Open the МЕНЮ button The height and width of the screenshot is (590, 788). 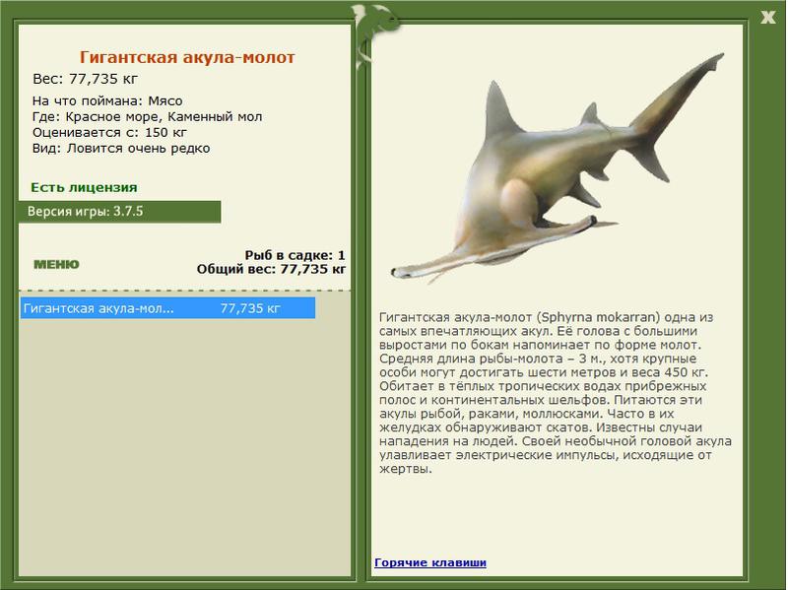pos(56,264)
